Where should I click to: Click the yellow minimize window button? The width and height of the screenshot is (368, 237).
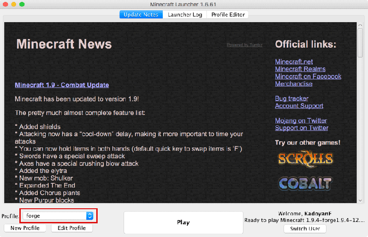[14, 4]
